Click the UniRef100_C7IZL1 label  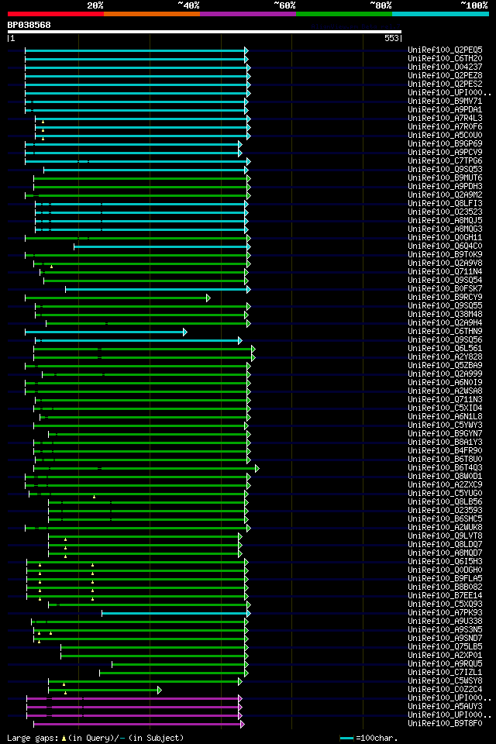pyautogui.click(x=445, y=673)
